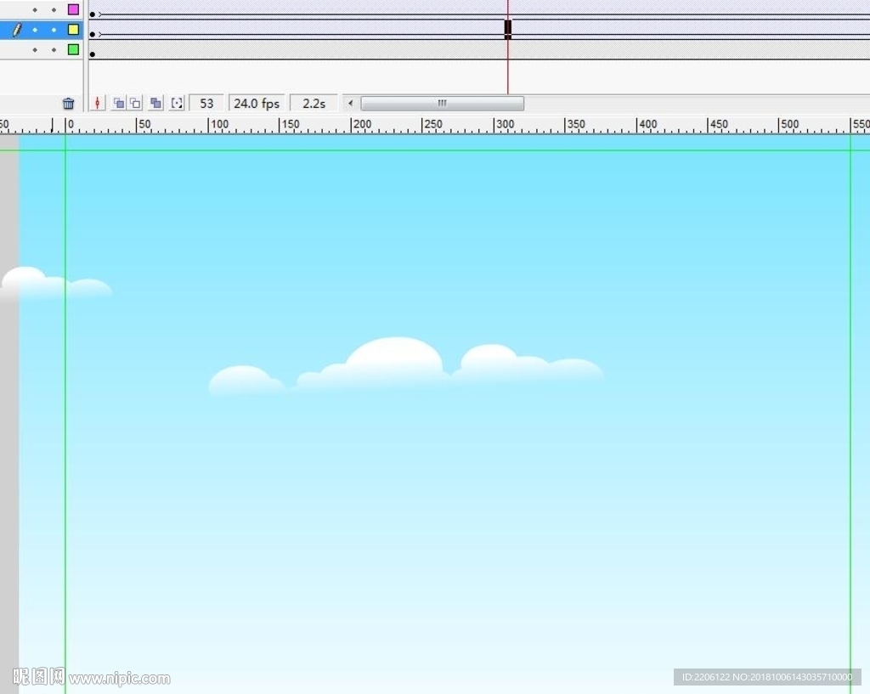This screenshot has height=694, width=870.
Task: Click the elapsed time 2.2s
Action: coord(314,103)
